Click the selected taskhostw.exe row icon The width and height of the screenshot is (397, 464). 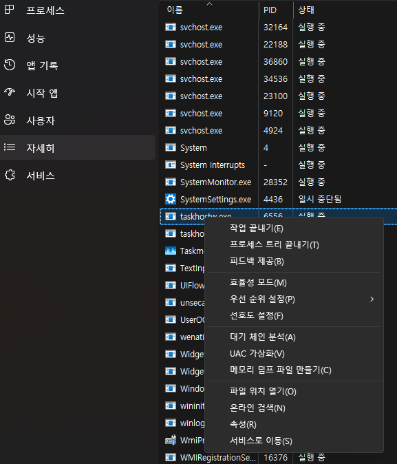(171, 216)
